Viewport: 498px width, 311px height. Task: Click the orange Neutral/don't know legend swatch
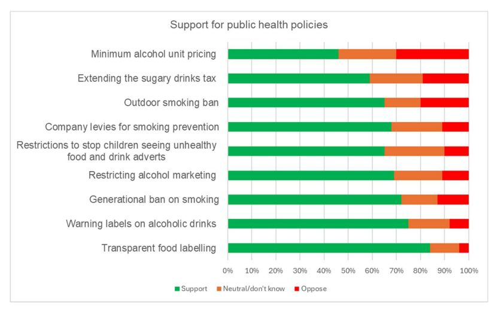(x=219, y=289)
